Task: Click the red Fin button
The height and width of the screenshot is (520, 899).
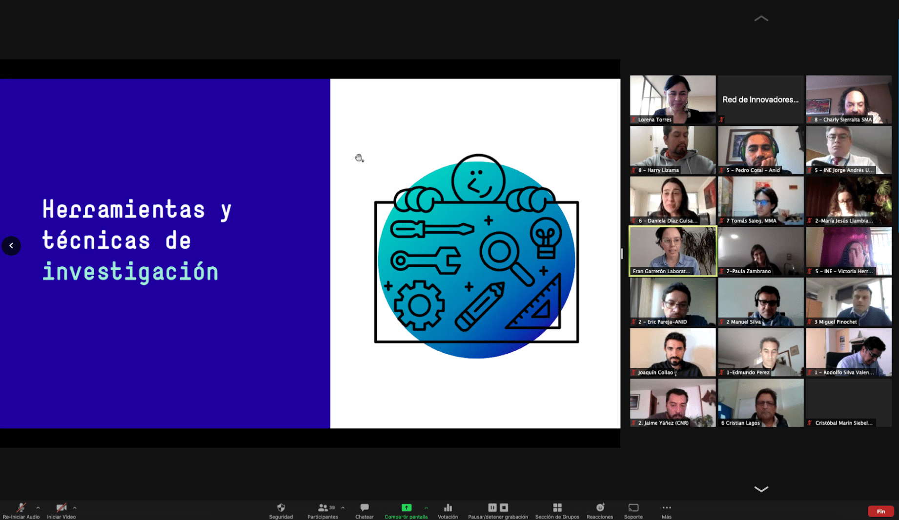Action: pos(880,511)
